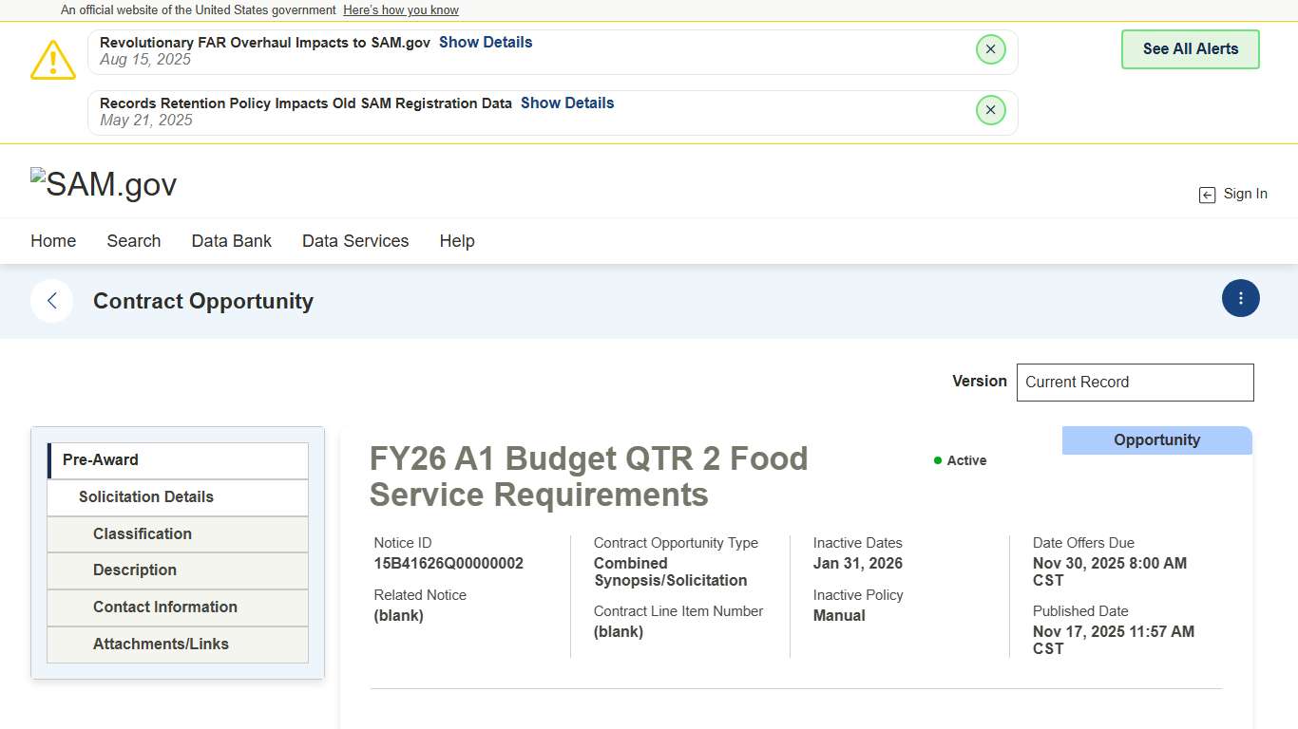Dismiss the FAR Overhaul alert
This screenshot has height=729, width=1298.
coord(990,49)
